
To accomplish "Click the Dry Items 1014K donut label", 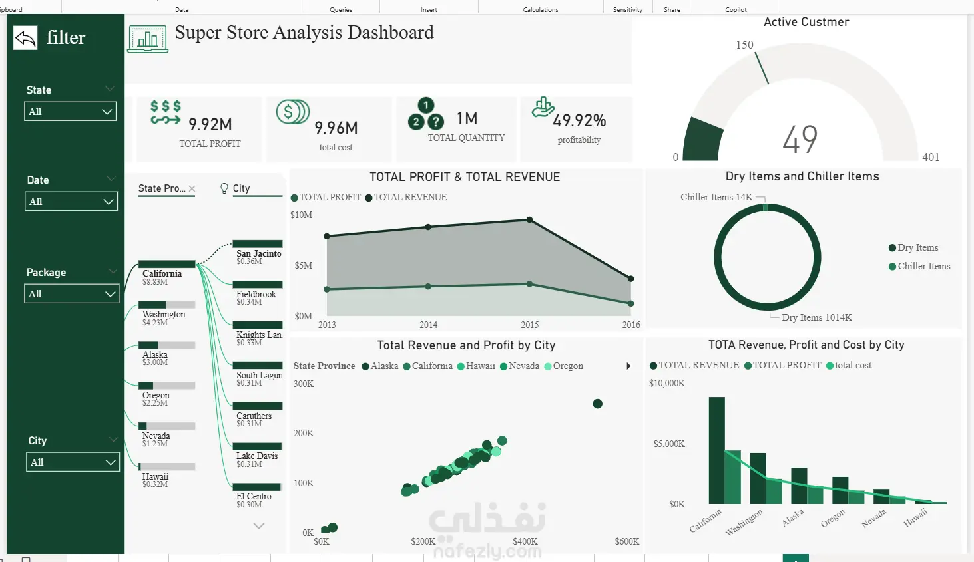I will 817,317.
